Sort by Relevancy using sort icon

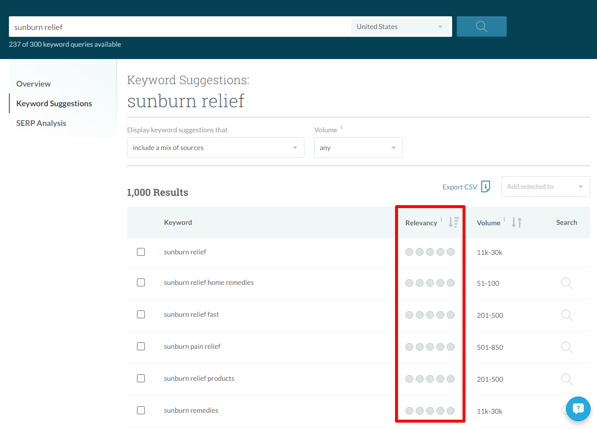coord(454,222)
